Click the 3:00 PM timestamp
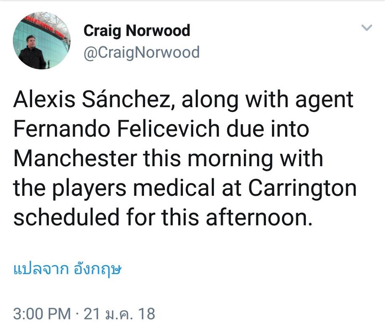385x336 pixels. coord(42,314)
